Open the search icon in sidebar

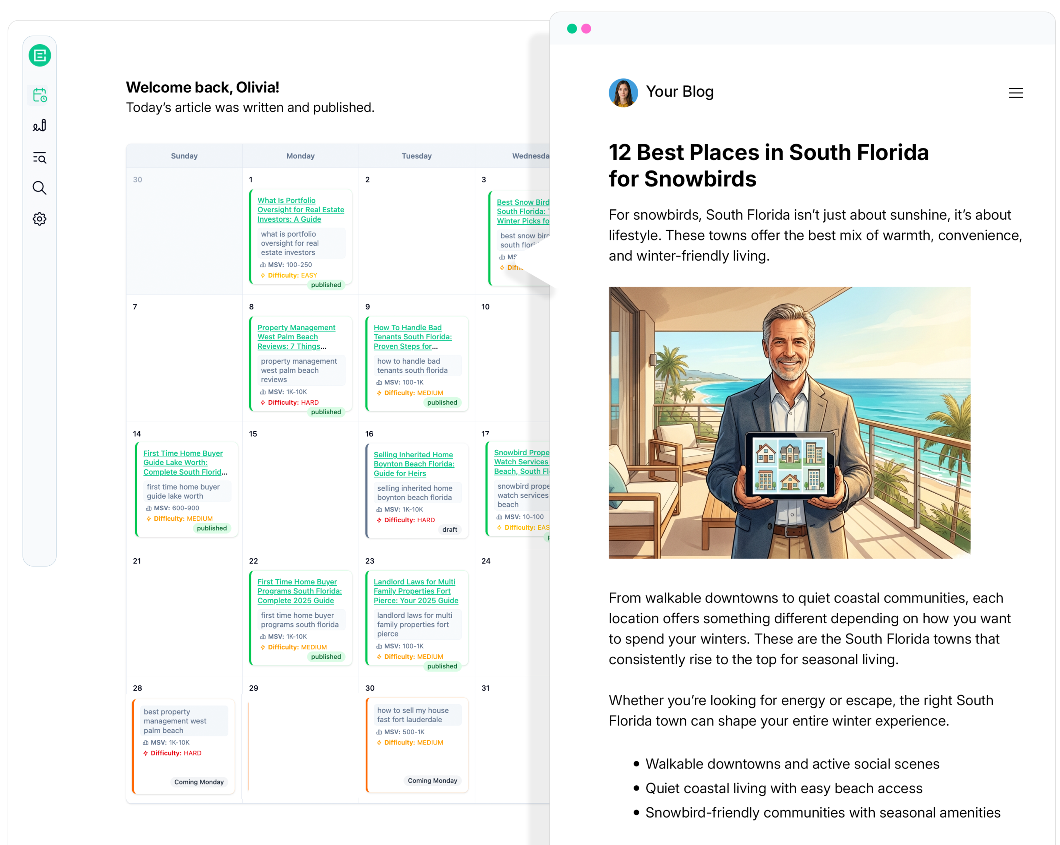point(40,188)
